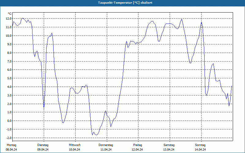The height and width of the screenshot is (153, 245).
Task: Click the date 12.04.24
Action: [x=137, y=150]
